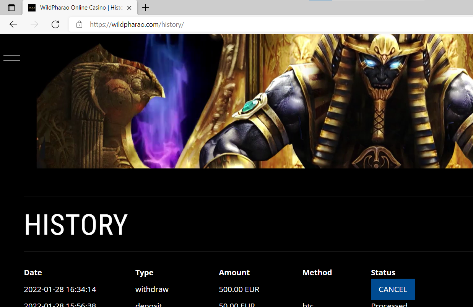This screenshot has width=473, height=307.
Task: Click the Type column header
Action: click(144, 273)
